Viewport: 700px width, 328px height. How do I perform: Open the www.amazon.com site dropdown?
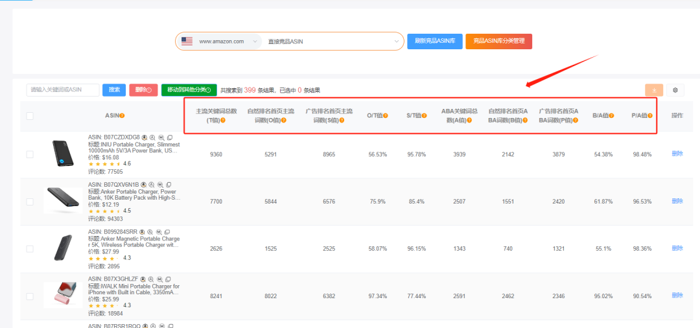(219, 41)
